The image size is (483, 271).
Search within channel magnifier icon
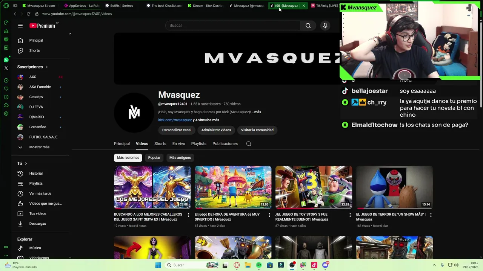point(249,144)
